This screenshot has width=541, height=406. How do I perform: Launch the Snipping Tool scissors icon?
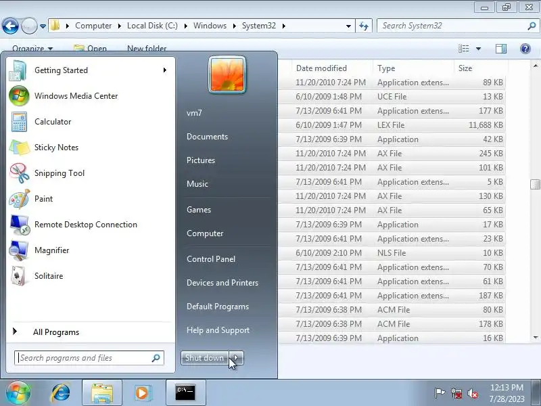pyautogui.click(x=19, y=173)
